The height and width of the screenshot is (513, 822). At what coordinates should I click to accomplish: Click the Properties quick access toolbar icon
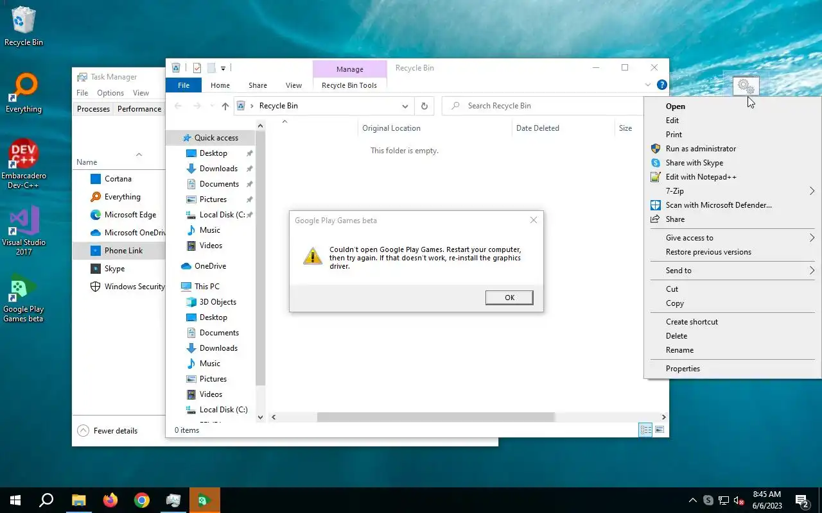[x=197, y=68]
